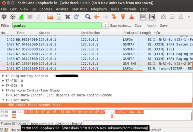Viewport: 193px width, 132px height.
Task: Switch to Frame (81 bytes) tab
Action: (x=14, y=124)
